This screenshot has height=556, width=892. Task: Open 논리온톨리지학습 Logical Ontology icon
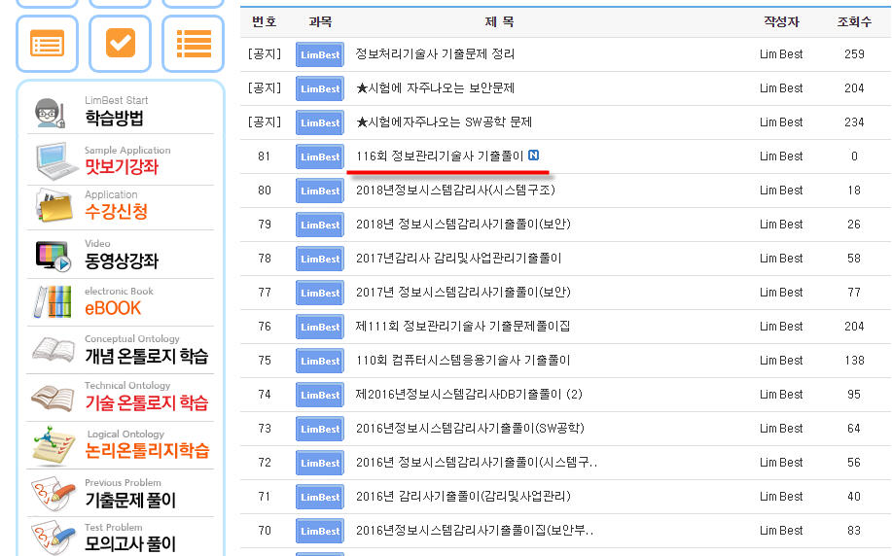(54, 444)
